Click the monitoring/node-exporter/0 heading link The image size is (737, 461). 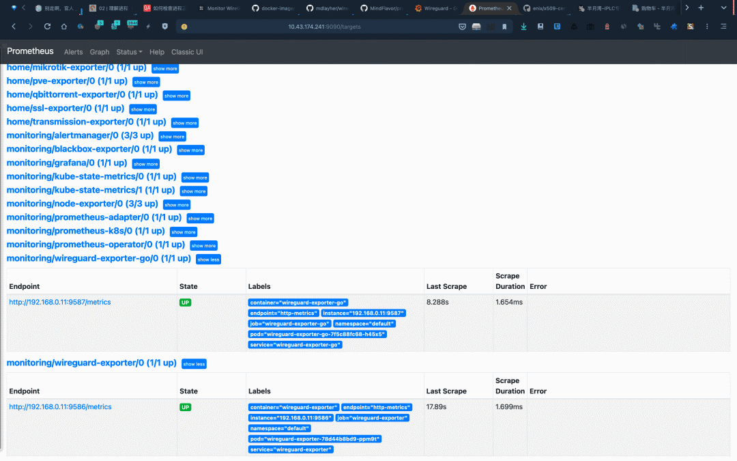pos(83,204)
